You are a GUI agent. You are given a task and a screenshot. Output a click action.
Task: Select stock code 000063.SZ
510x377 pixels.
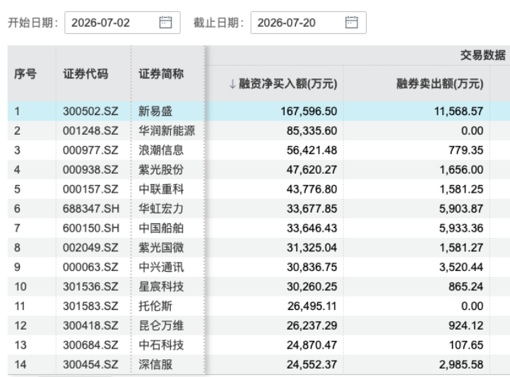[x=90, y=267]
